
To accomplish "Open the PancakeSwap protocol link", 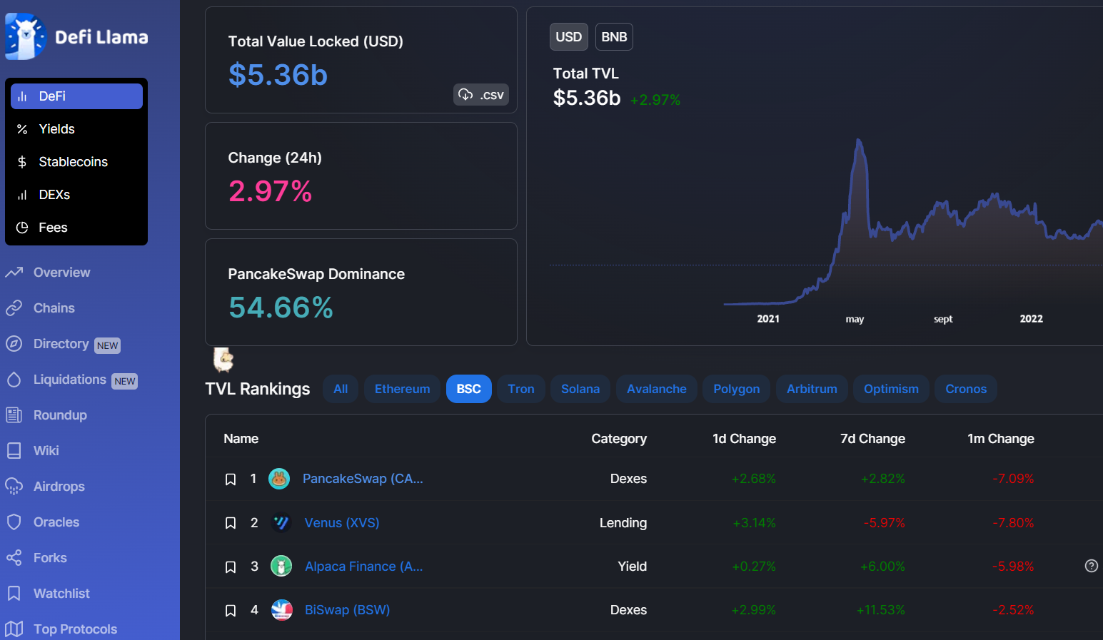I will click(x=363, y=479).
